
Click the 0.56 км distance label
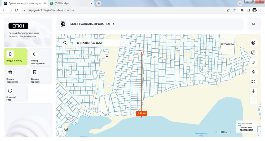pyautogui.click(x=142, y=113)
